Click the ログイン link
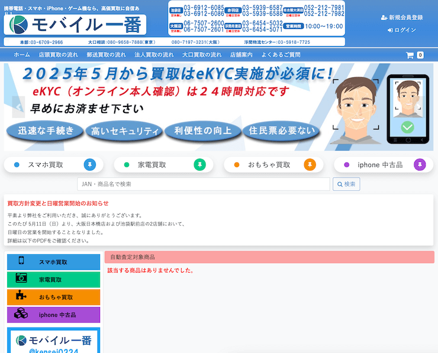The image size is (438, 353). pos(402,30)
